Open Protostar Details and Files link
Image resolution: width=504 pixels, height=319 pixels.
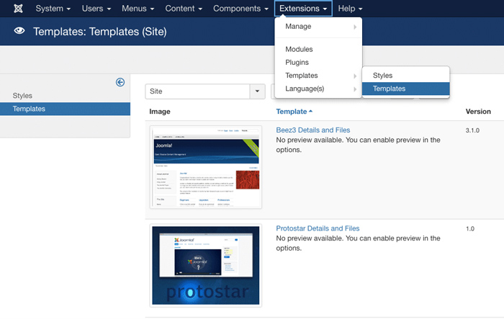click(x=318, y=228)
